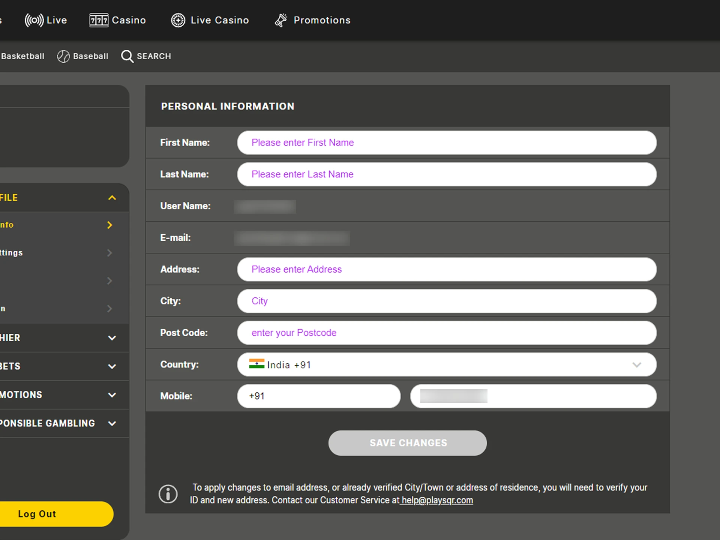Click the Post Code input field
This screenshot has height=540, width=720.
coord(447,333)
